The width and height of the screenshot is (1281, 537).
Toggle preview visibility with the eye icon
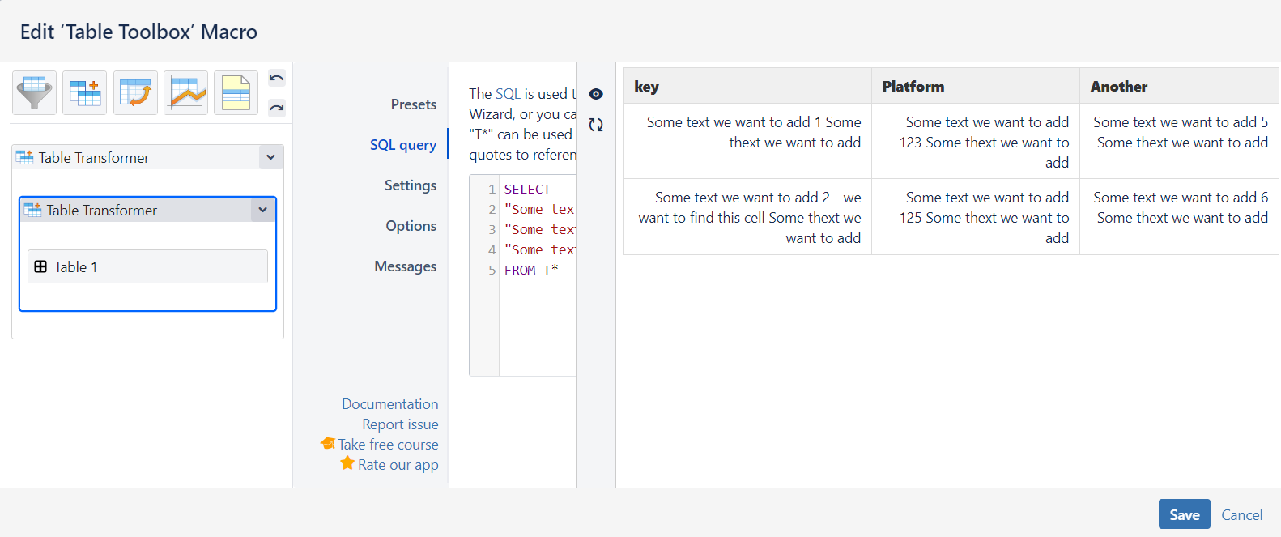(x=596, y=94)
